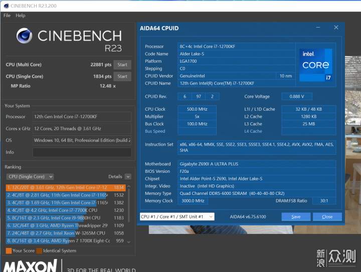This screenshot has height=272, width=361.
Task: Click the 10 nm process field
Action: 286,76
